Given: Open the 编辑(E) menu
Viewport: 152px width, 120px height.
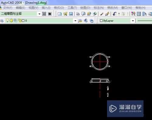Looking at the screenshot, I should pyautogui.click(x=20, y=8).
